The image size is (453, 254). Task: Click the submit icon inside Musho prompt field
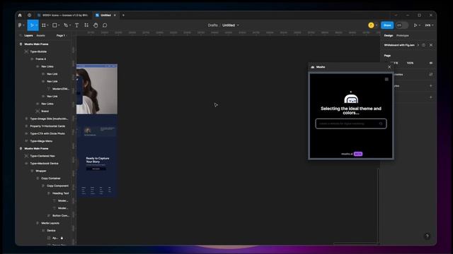click(x=381, y=124)
